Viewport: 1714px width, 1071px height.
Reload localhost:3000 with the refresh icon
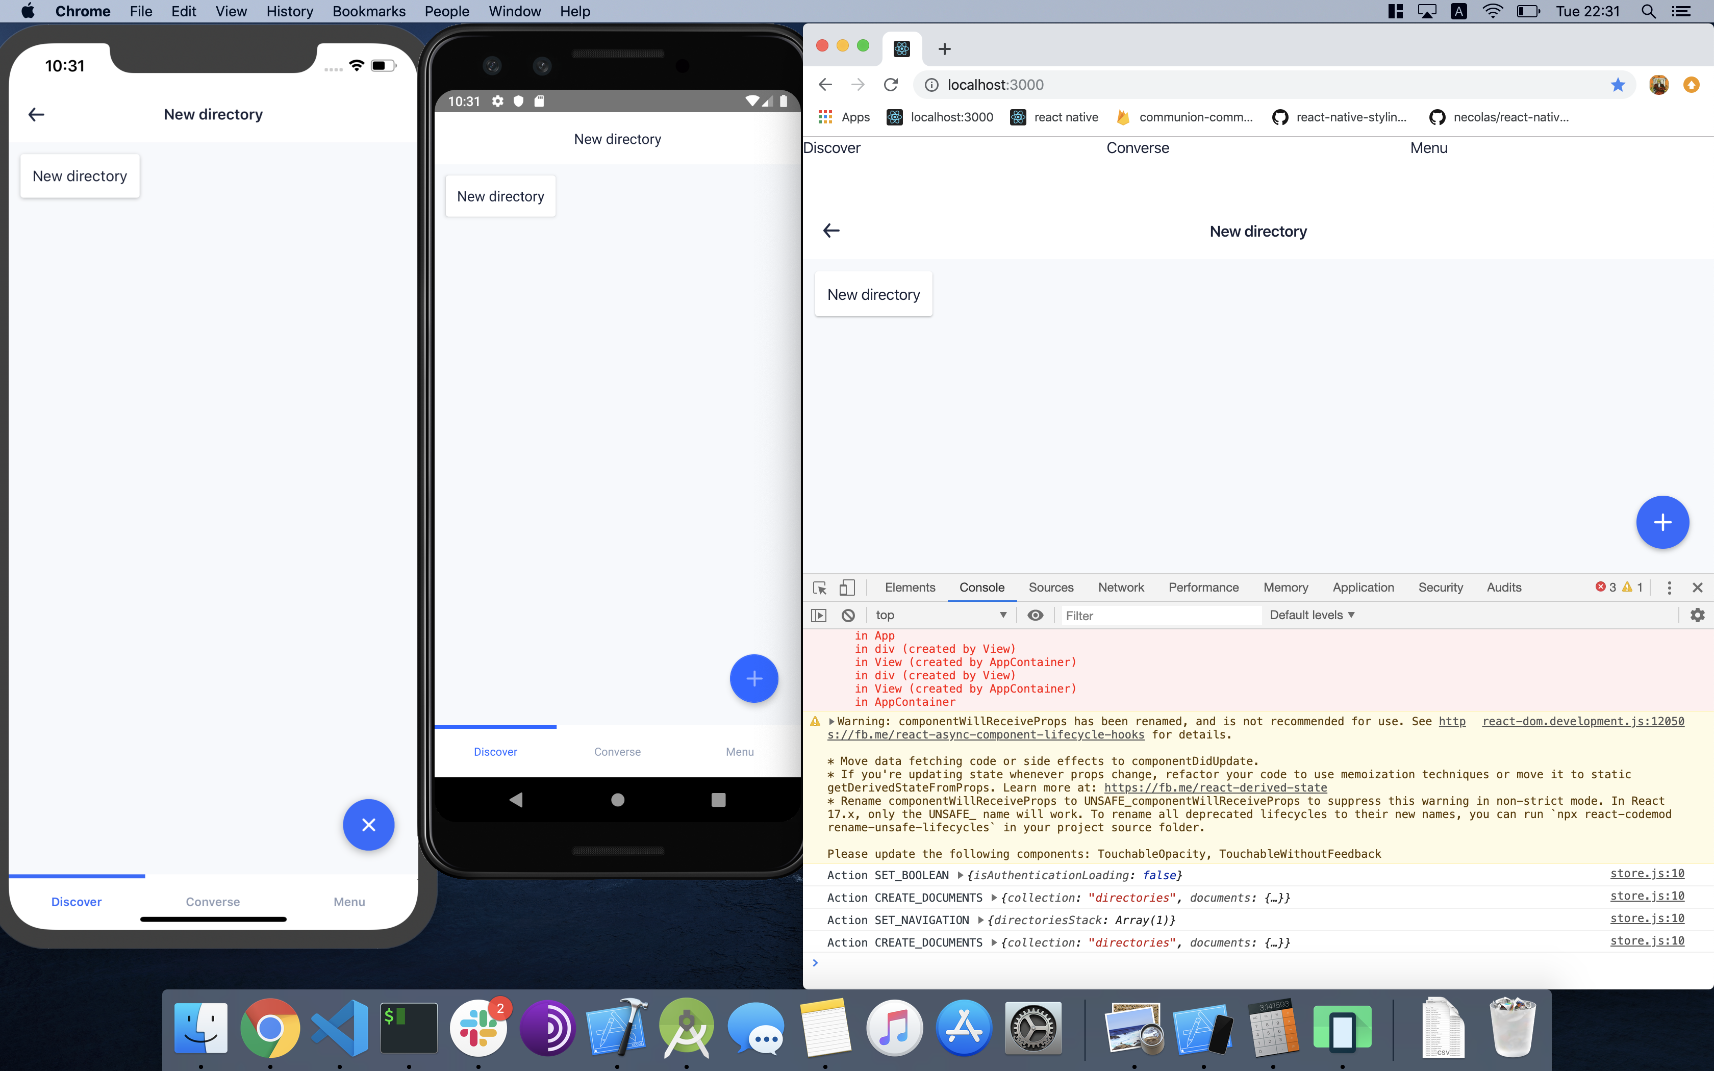891,84
